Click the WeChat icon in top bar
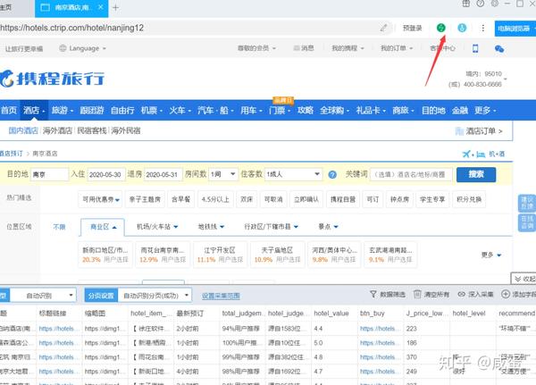Screen dimensions: 536x385 [x=499, y=48]
